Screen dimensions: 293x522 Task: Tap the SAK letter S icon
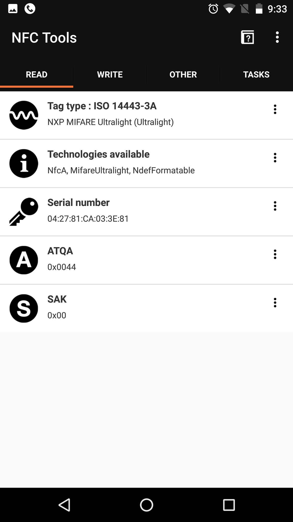tap(24, 308)
